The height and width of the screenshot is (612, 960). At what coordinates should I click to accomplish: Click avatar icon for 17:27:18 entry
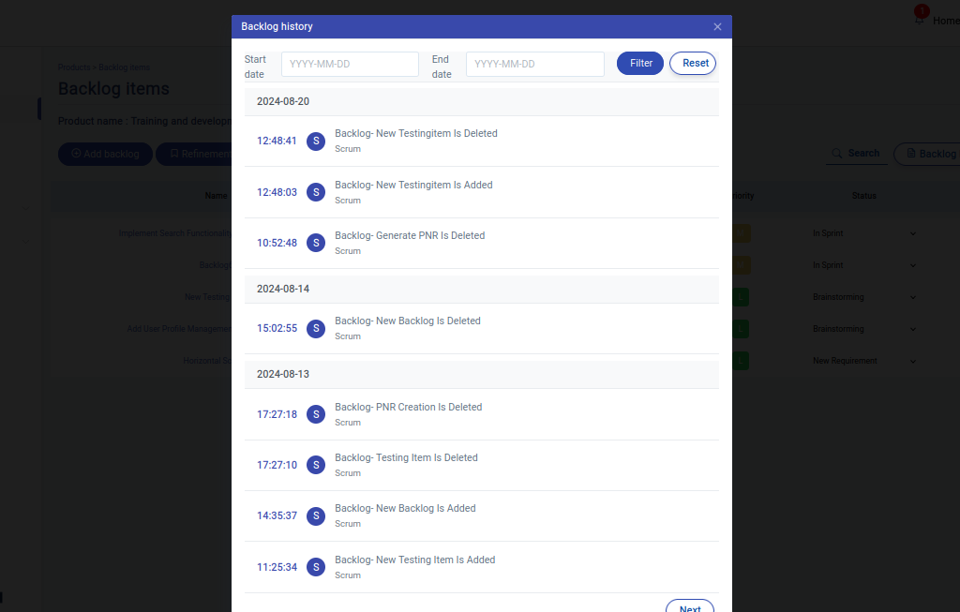point(316,414)
